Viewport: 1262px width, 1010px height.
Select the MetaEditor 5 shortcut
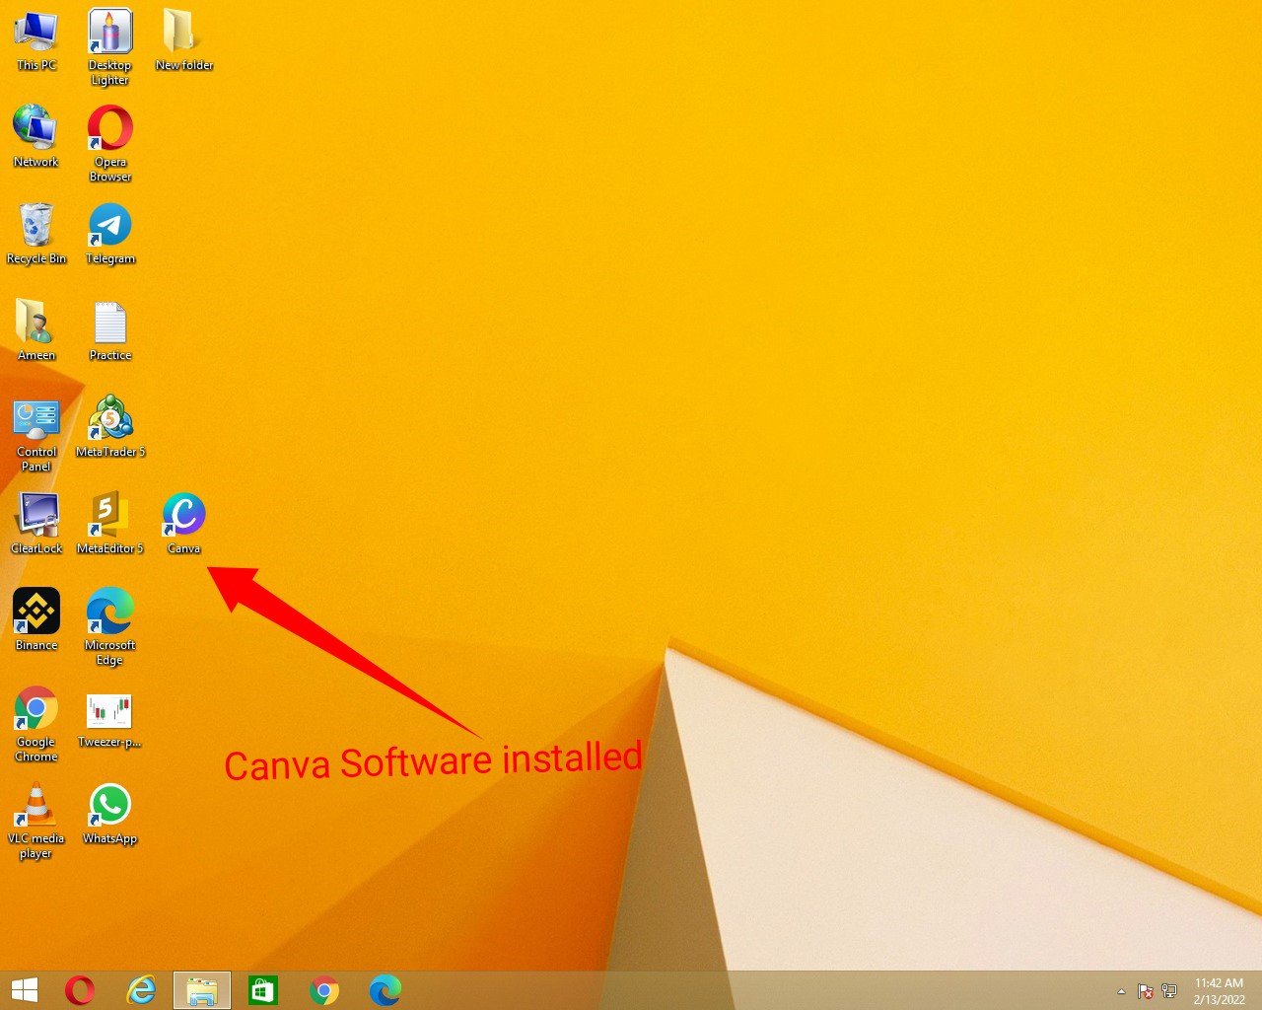[x=109, y=523]
